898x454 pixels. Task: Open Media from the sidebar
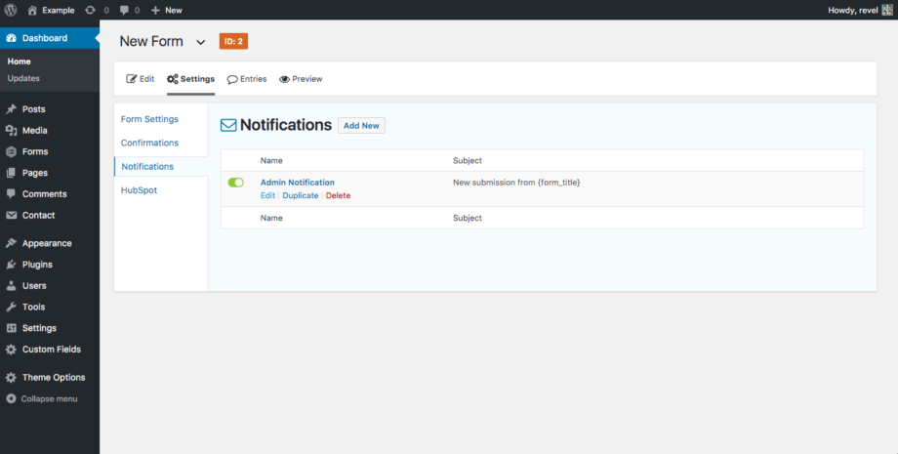pyautogui.click(x=34, y=131)
